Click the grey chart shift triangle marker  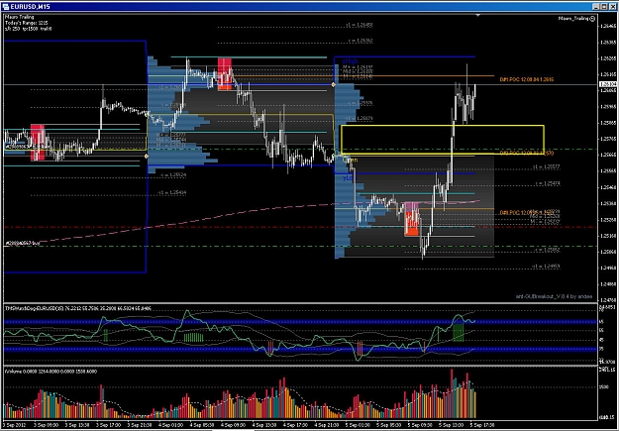(478, 16)
